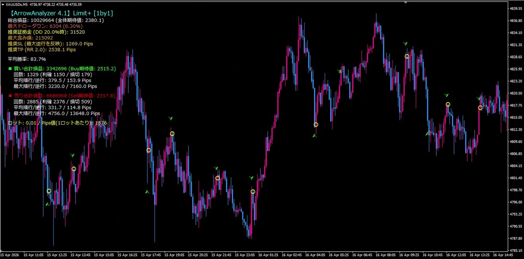Image resolution: width=524 pixels, height=259 pixels.
Task: Select the yellow circle marker at 16 Apr 12:05
Action: [448, 104]
